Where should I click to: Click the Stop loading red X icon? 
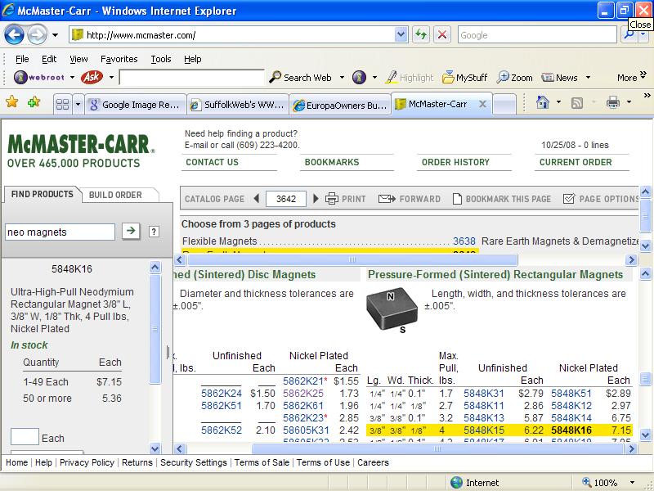click(x=442, y=35)
